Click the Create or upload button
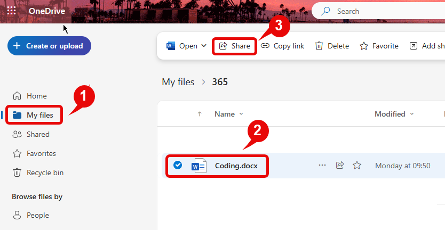Image resolution: width=445 pixels, height=230 pixels. (49, 46)
